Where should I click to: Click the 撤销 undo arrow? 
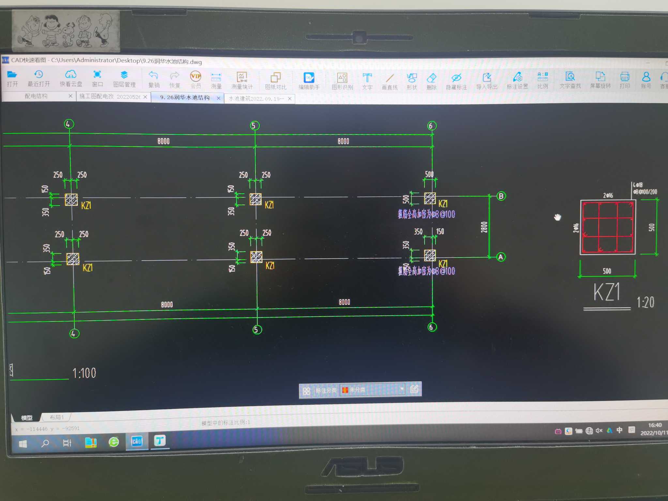[154, 80]
